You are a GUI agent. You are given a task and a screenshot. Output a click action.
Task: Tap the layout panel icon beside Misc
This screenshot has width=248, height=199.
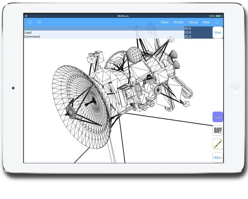pyautogui.click(x=217, y=22)
